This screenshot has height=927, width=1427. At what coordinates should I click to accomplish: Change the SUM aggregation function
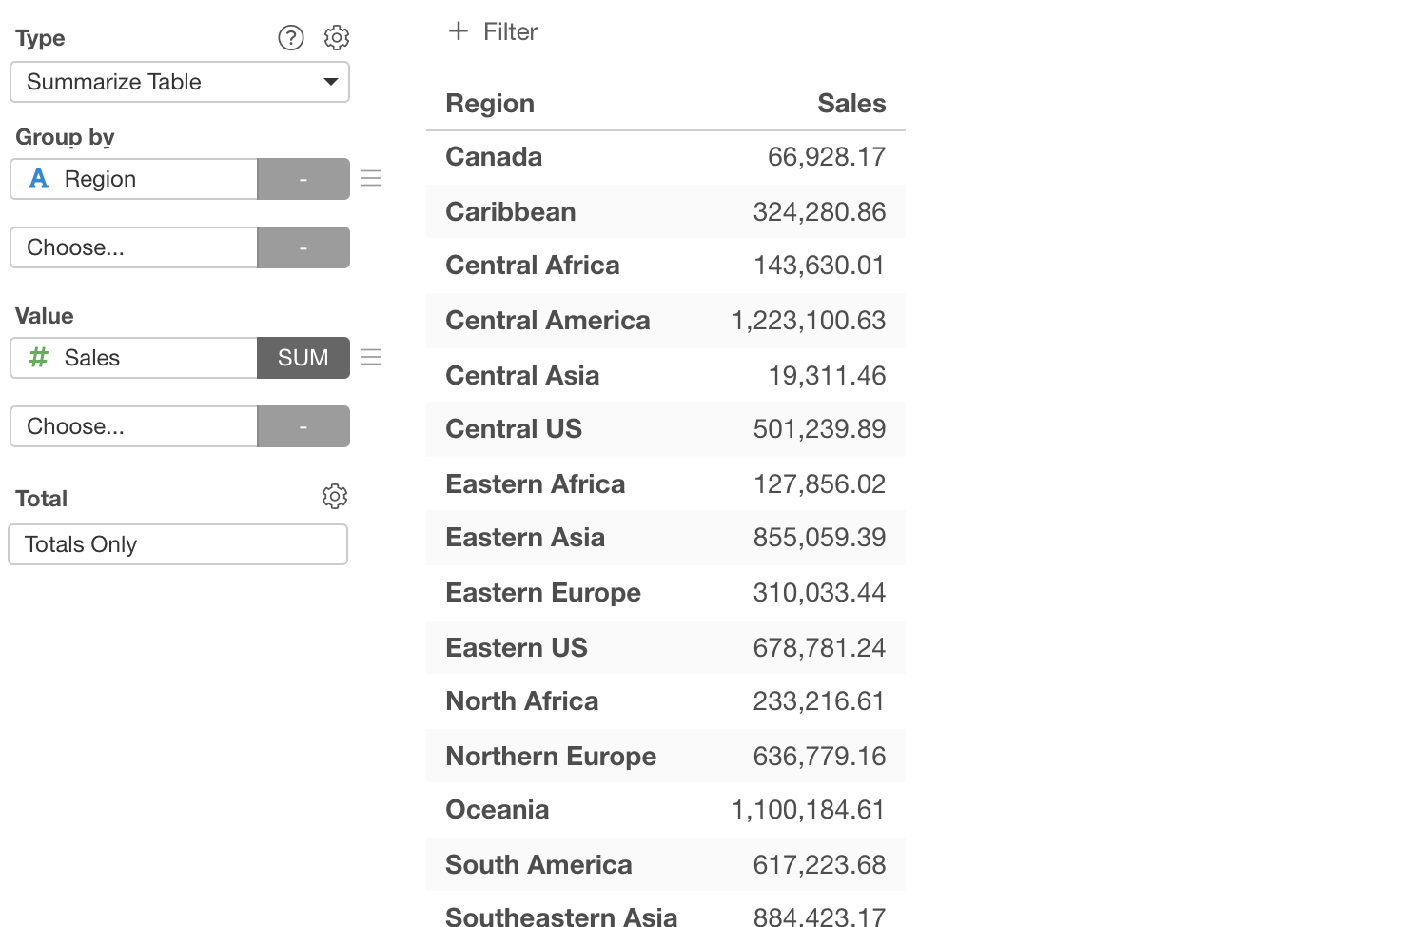303,358
